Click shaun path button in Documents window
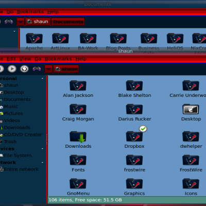206x206 pixels. (38, 22)
